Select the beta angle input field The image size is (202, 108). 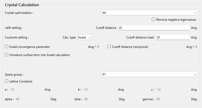tap(100, 99)
